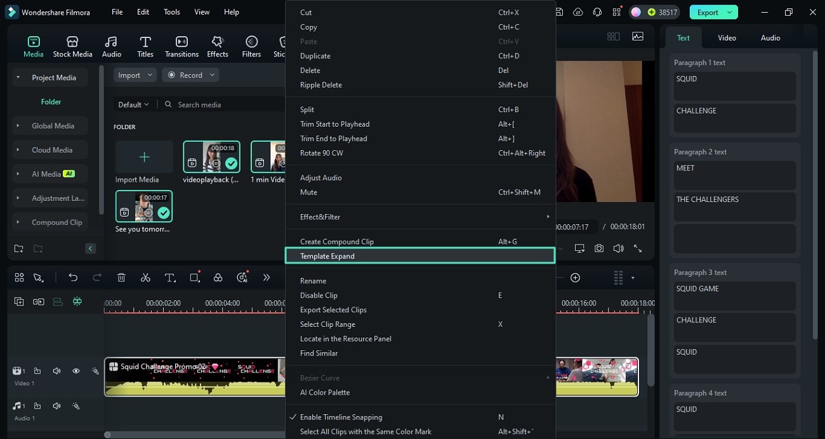Expand the Global Media tree item
This screenshot has height=439, width=825.
click(18, 126)
